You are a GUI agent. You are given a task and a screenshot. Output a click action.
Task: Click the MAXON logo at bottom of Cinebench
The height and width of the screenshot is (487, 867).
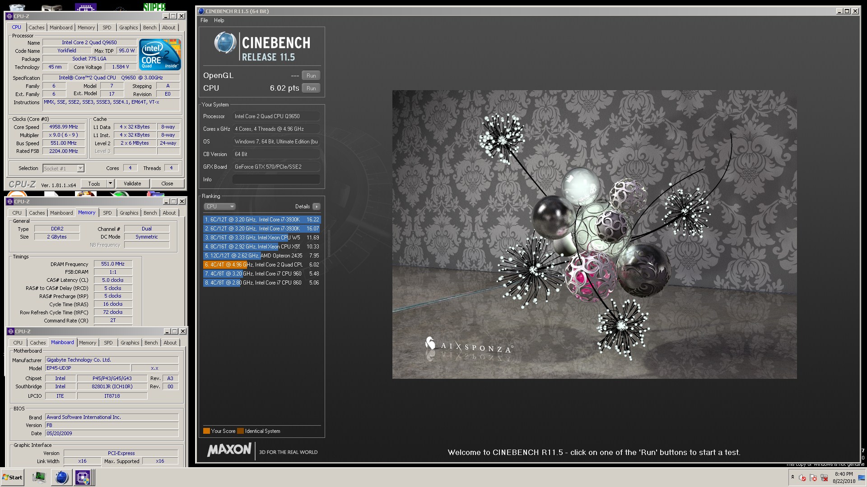(x=229, y=450)
